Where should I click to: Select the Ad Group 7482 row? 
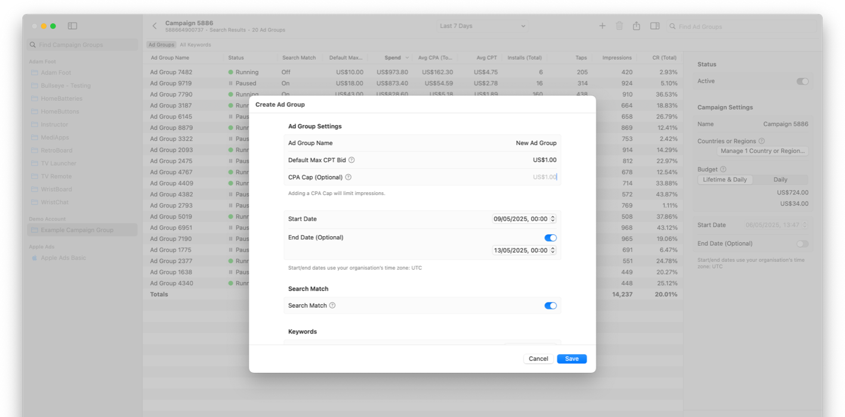pyautogui.click(x=413, y=72)
